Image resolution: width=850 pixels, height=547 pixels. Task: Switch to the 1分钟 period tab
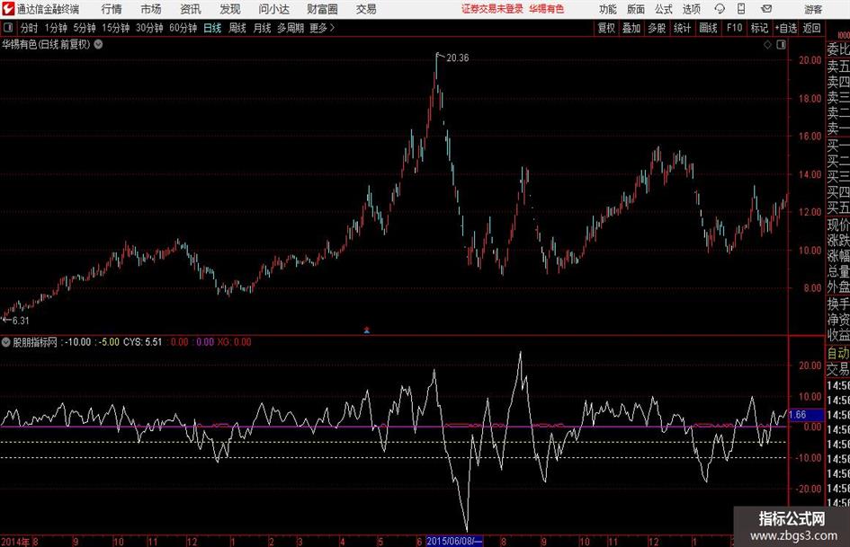[x=56, y=28]
